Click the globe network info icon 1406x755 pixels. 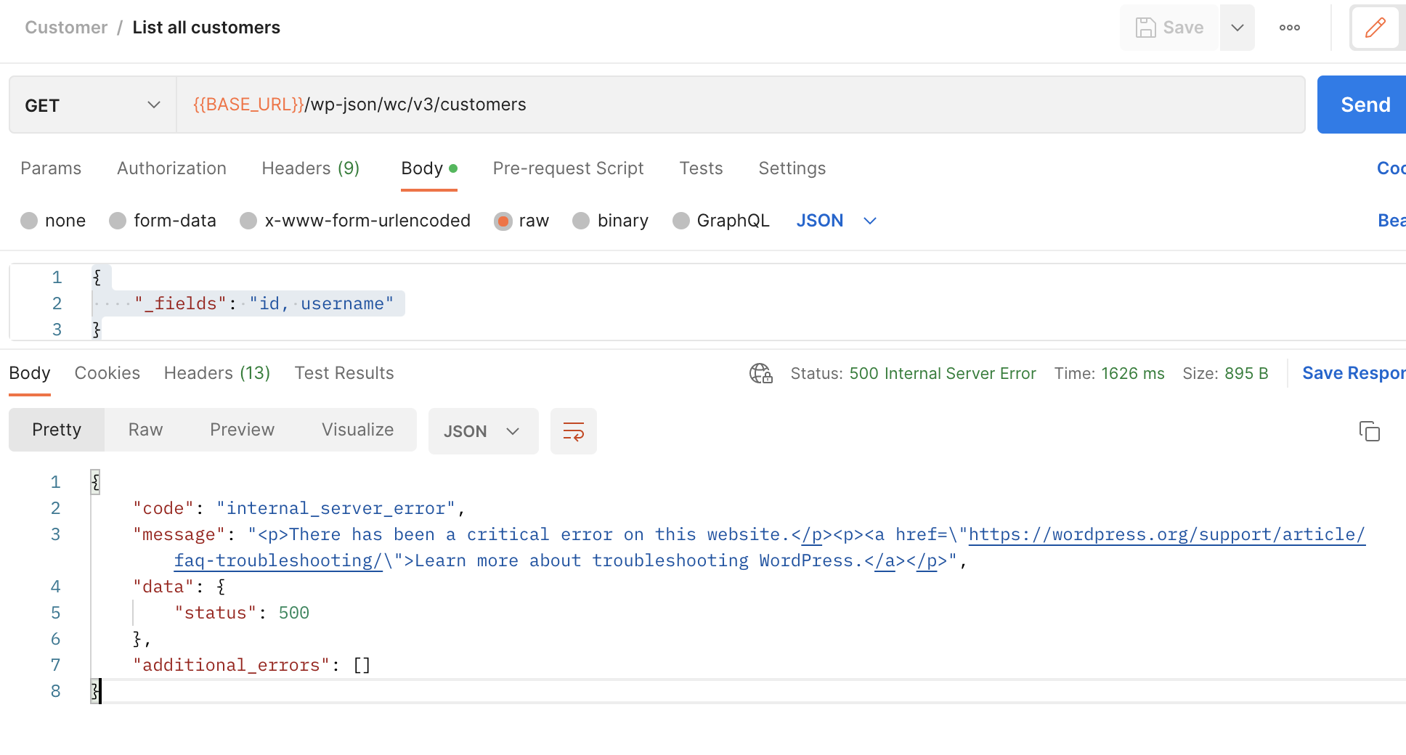[761, 373]
